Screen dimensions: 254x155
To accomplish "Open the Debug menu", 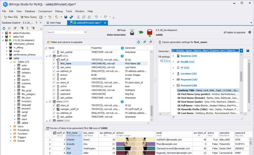I will [x=59, y=11].
